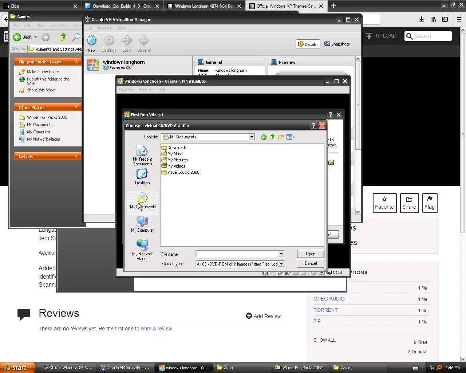Open Devices menu in VM window
Viewport: 466px width, 373px height.
[x=146, y=90]
